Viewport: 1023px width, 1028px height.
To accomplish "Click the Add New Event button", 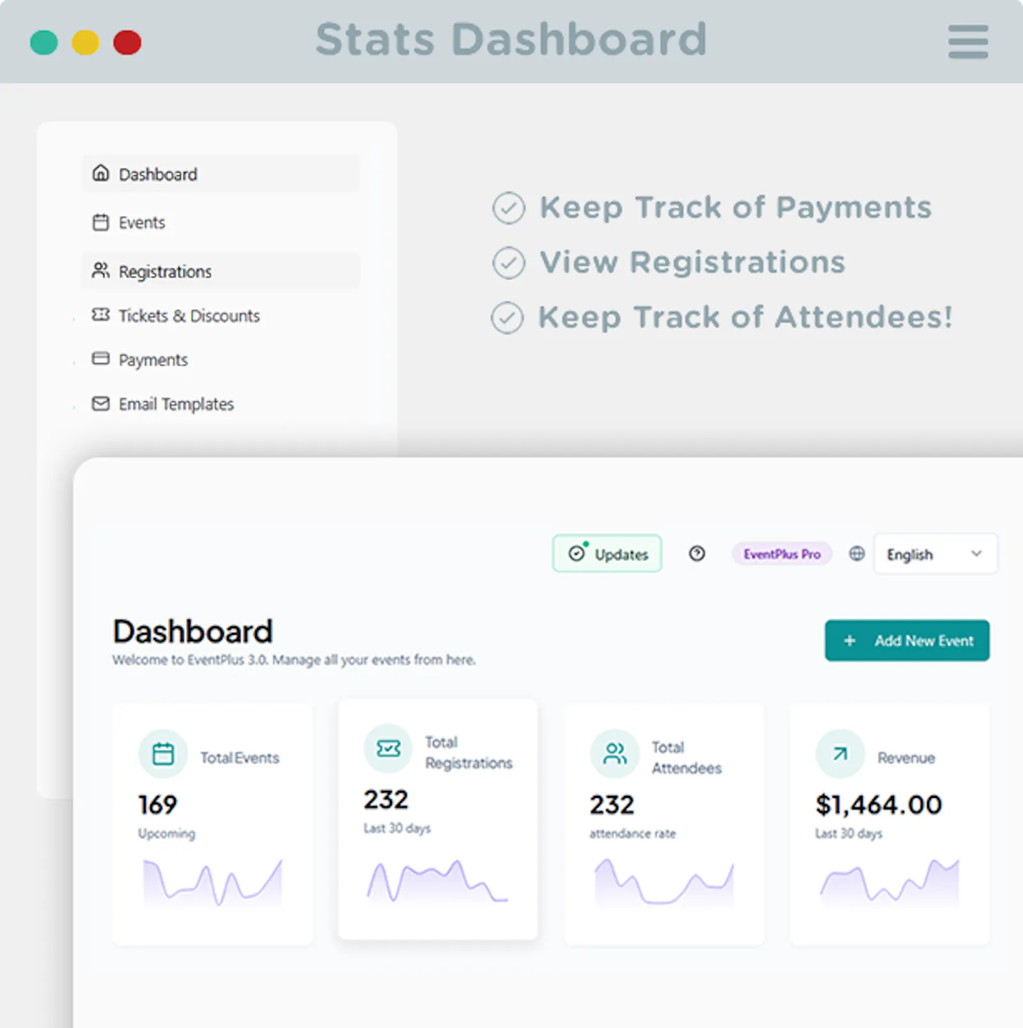I will (907, 641).
